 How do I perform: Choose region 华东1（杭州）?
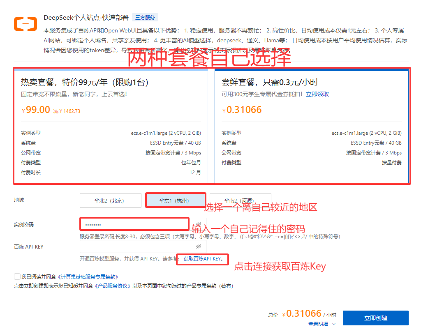pyautogui.click(x=175, y=201)
